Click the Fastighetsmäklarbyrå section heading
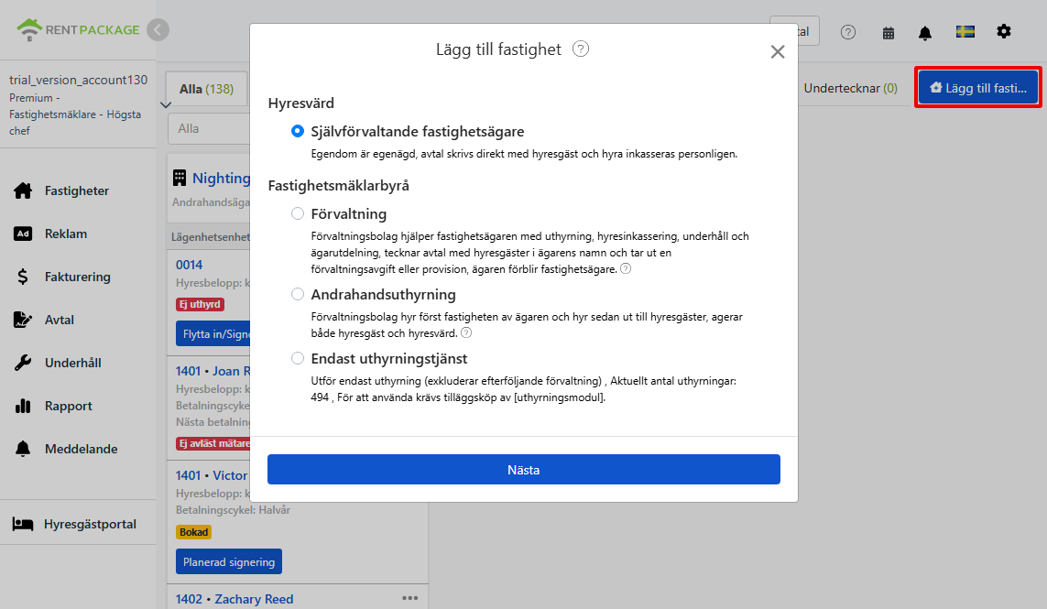Screen dimensions: 1047x609 tap(339, 186)
